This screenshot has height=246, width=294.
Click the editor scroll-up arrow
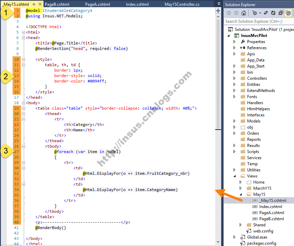(x=218, y=17)
